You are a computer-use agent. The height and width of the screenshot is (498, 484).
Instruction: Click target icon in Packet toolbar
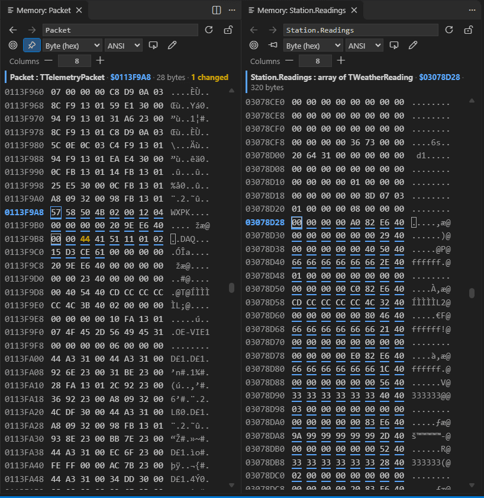click(13, 45)
